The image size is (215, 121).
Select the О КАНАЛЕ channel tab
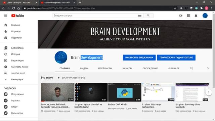tap(174, 68)
